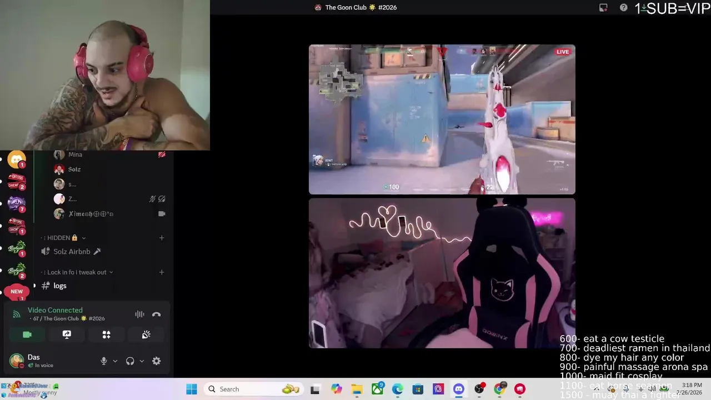Click The Goon Club #2026 title

tap(355, 8)
